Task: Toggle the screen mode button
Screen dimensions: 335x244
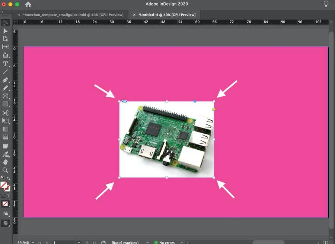Action: 5,223
